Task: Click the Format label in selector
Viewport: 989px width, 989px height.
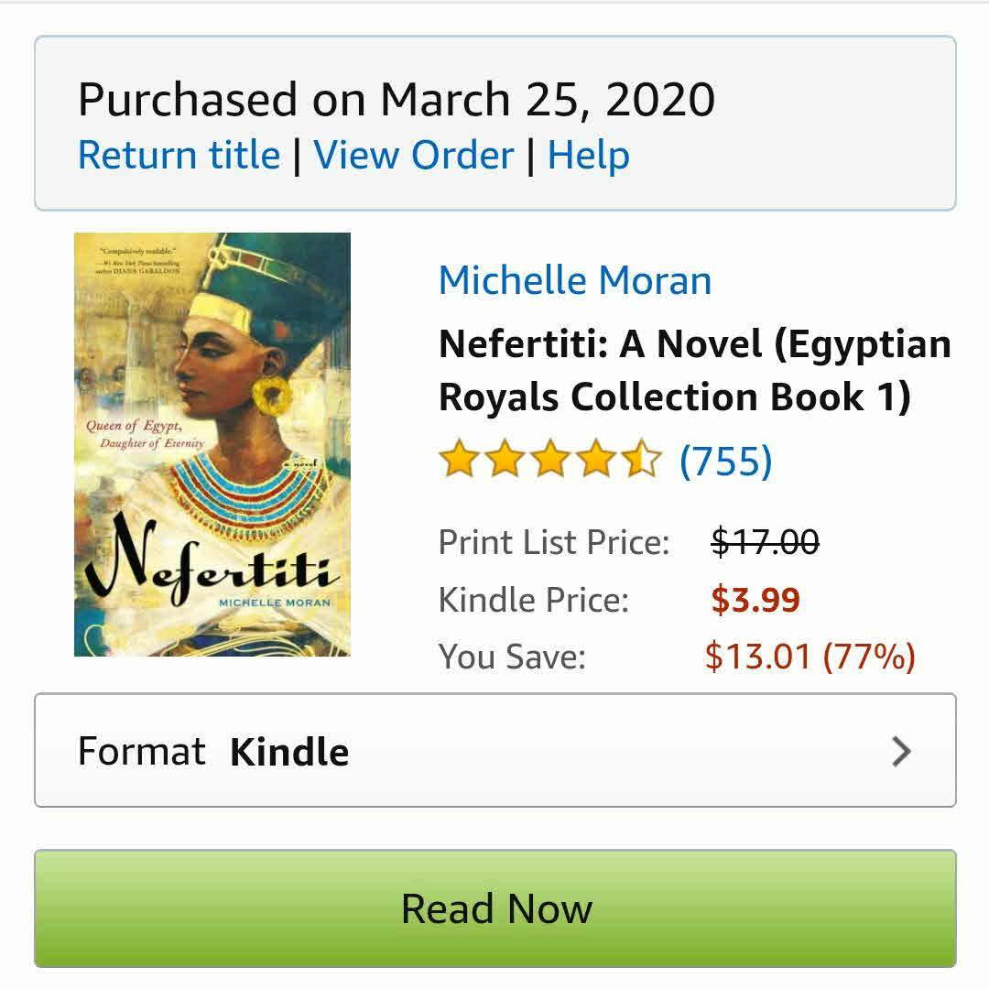Action: click(141, 752)
